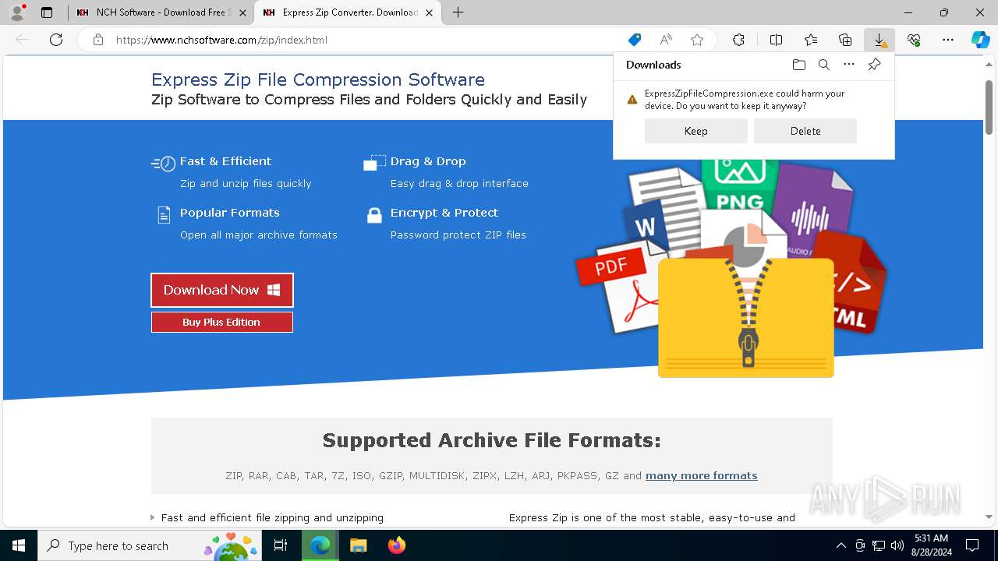Show hidden system tray icons
The height and width of the screenshot is (561, 998).
coord(841,545)
